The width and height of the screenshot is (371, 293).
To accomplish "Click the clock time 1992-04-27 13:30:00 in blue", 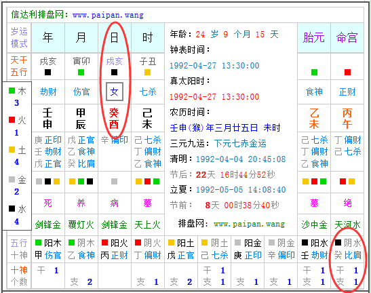I will point(214,66).
